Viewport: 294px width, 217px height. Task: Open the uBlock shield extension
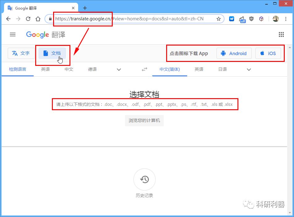pos(251,19)
